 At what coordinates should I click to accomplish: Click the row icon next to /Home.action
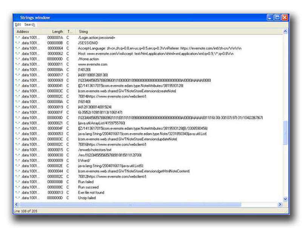point(17,59)
